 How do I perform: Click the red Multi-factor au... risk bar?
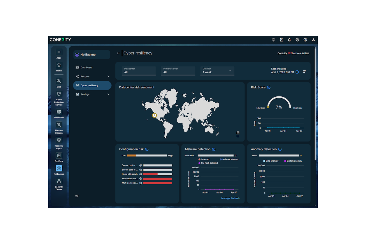(x=158, y=179)
